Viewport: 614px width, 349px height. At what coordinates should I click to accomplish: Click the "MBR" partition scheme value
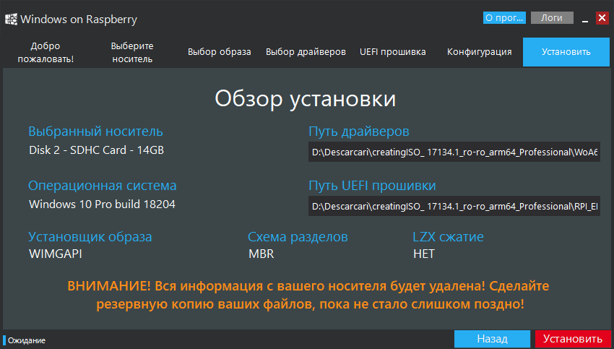pyautogui.click(x=261, y=254)
